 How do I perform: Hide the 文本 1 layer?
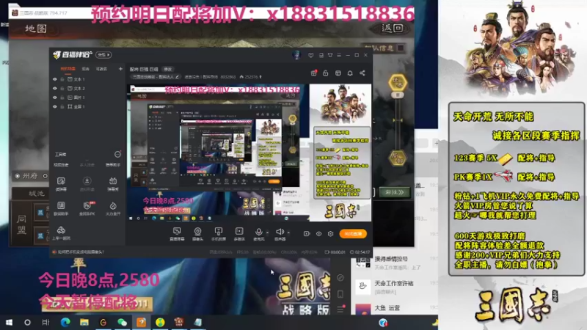[54, 79]
